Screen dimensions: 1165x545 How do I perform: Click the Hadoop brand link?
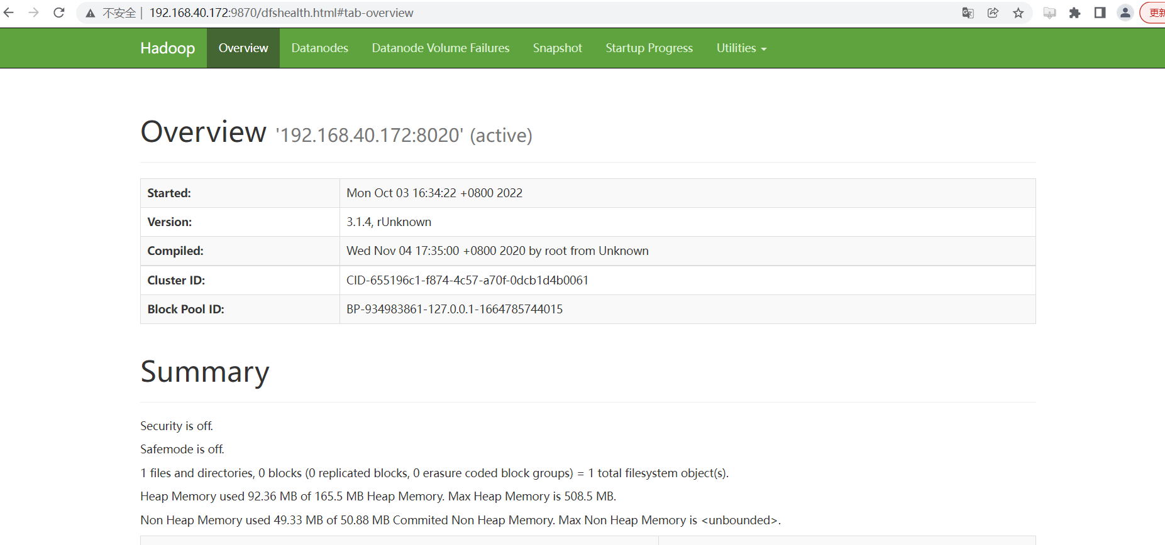point(167,48)
